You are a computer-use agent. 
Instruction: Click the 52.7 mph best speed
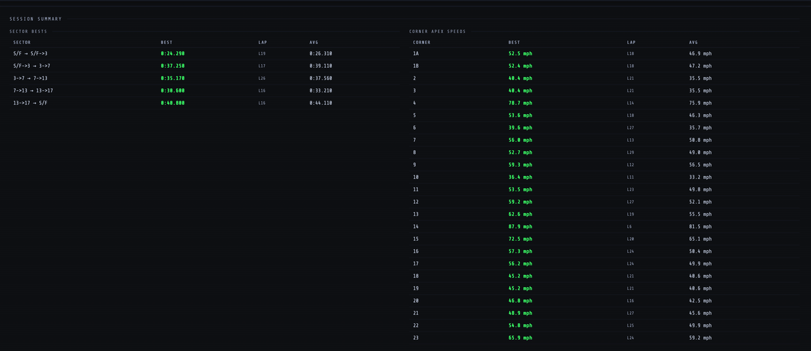[x=520, y=153]
